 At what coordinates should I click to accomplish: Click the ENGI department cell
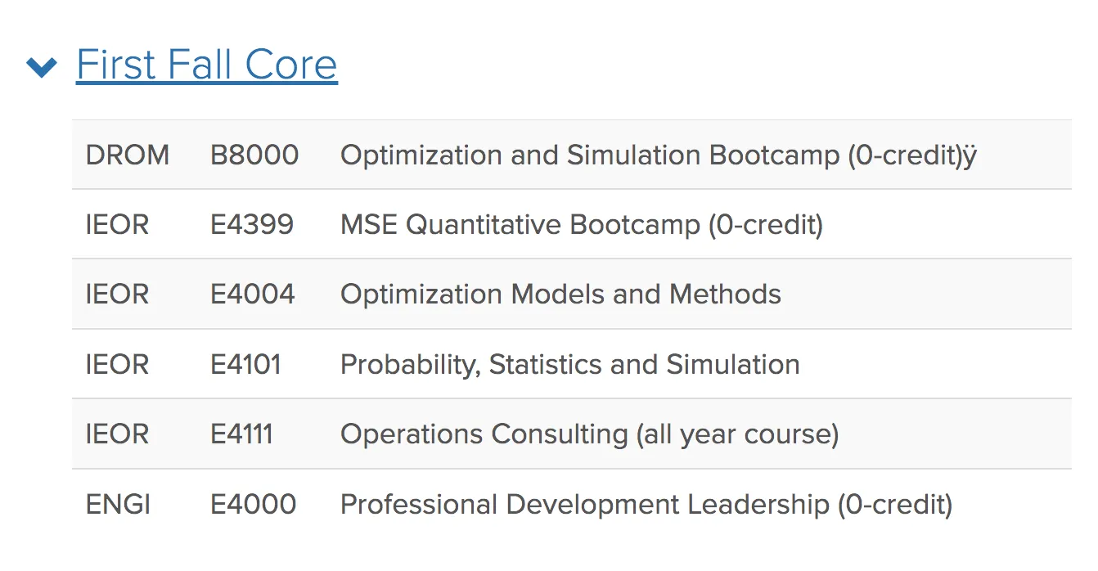coord(118,504)
